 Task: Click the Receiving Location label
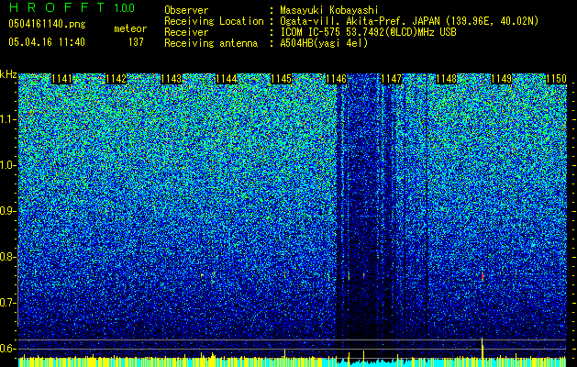coord(214,21)
